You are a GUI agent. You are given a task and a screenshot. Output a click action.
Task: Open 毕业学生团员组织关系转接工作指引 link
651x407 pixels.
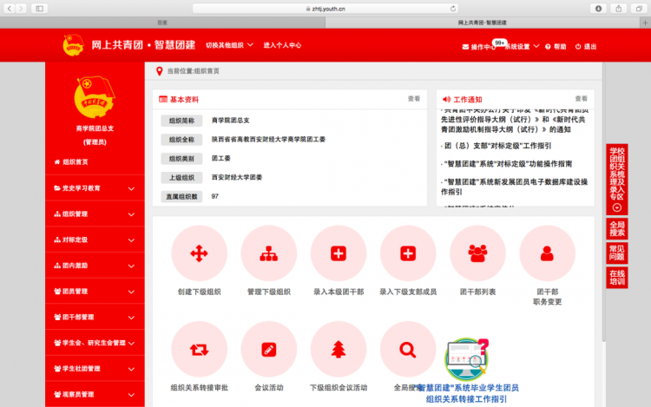467,393
